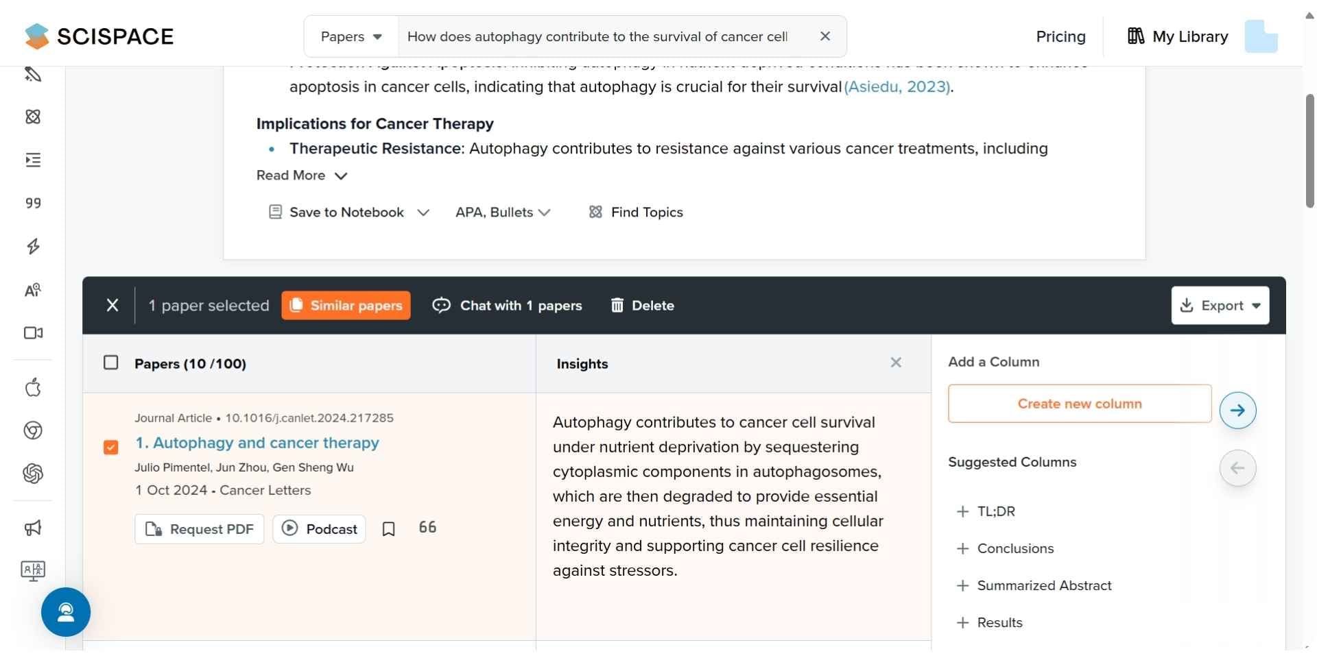Open the Citation Generator tool
This screenshot has width=1317, height=658.
(x=32, y=203)
